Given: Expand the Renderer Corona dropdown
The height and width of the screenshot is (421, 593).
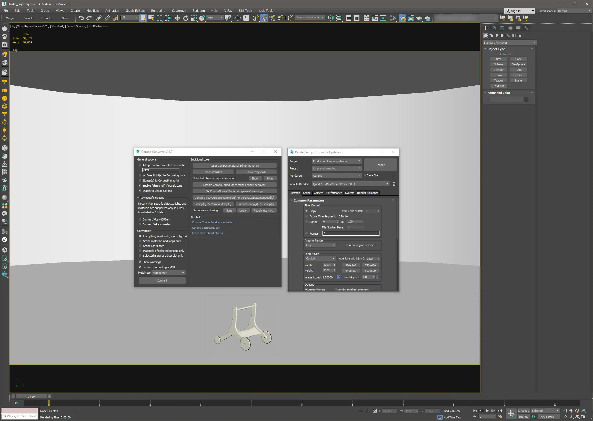Looking at the screenshot, I should click(336, 176).
